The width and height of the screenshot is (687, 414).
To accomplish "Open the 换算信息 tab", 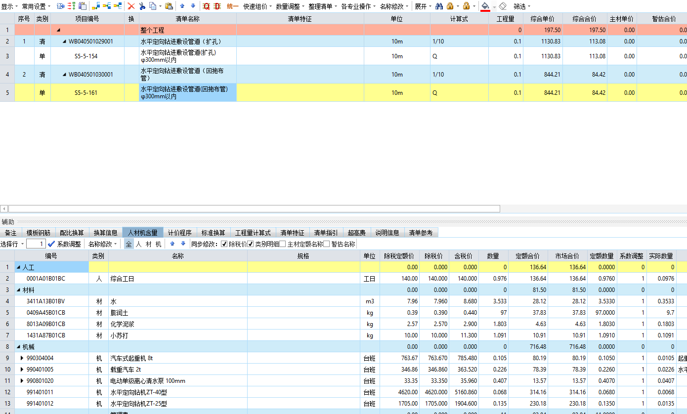I will [x=105, y=233].
